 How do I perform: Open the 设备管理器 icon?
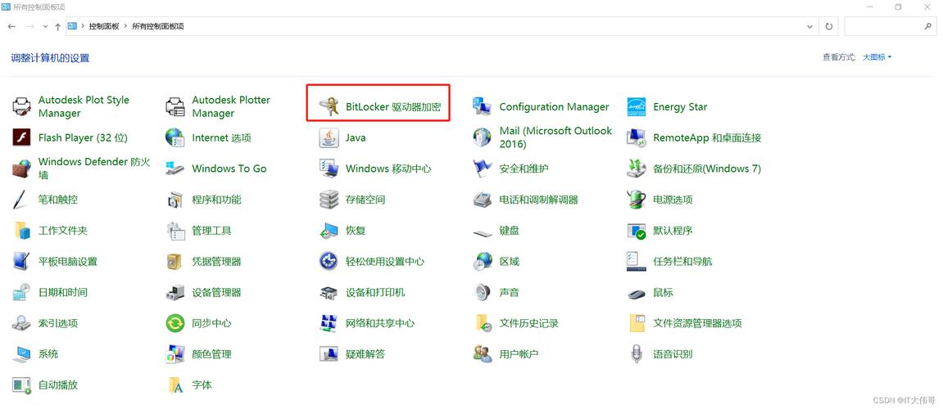coord(175,293)
